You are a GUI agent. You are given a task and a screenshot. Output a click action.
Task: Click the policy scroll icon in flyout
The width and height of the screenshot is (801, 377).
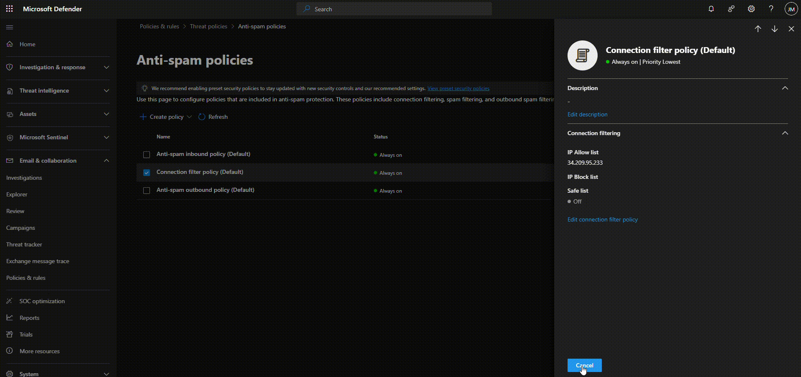(583, 55)
